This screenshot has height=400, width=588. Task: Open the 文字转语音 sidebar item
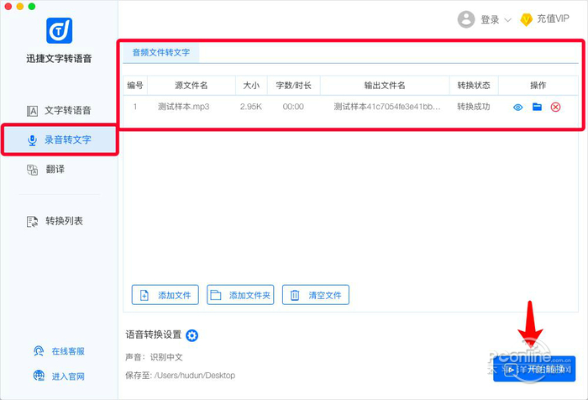[x=59, y=110]
